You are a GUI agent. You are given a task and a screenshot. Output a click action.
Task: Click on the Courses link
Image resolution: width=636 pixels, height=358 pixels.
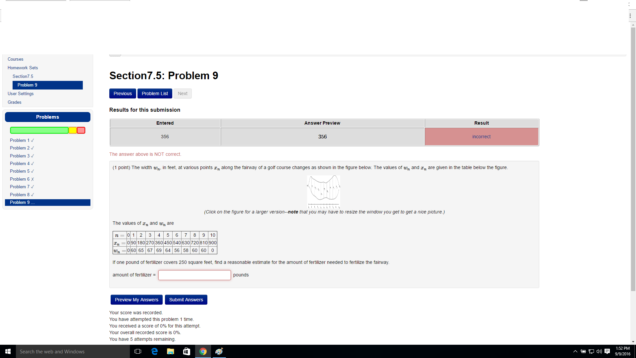click(x=15, y=59)
